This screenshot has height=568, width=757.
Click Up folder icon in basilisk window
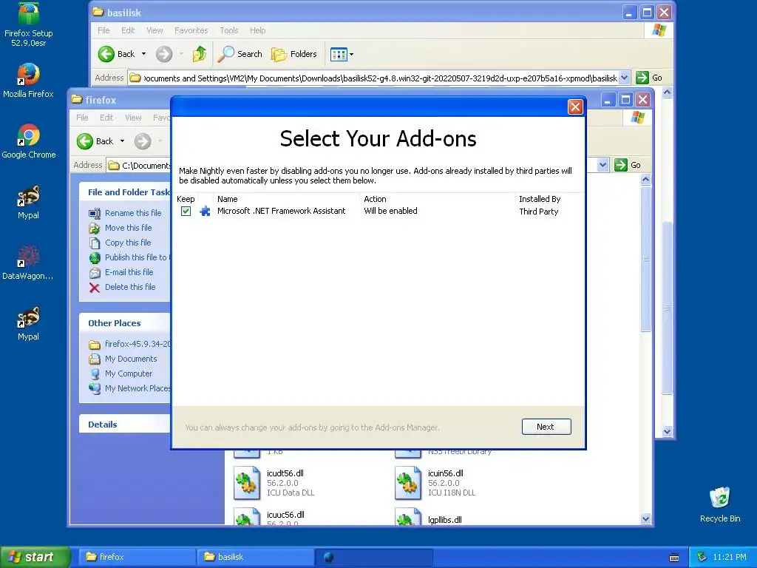(x=200, y=54)
